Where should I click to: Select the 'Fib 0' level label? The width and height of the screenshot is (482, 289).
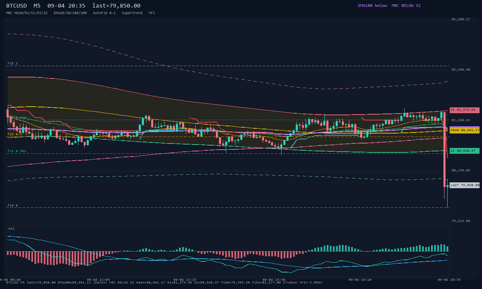(x=13, y=206)
